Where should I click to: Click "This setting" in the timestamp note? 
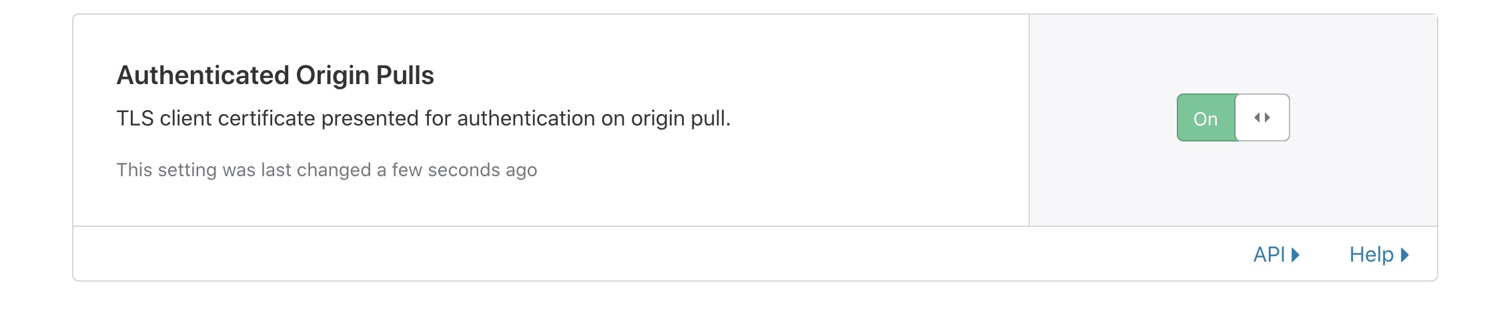point(167,170)
